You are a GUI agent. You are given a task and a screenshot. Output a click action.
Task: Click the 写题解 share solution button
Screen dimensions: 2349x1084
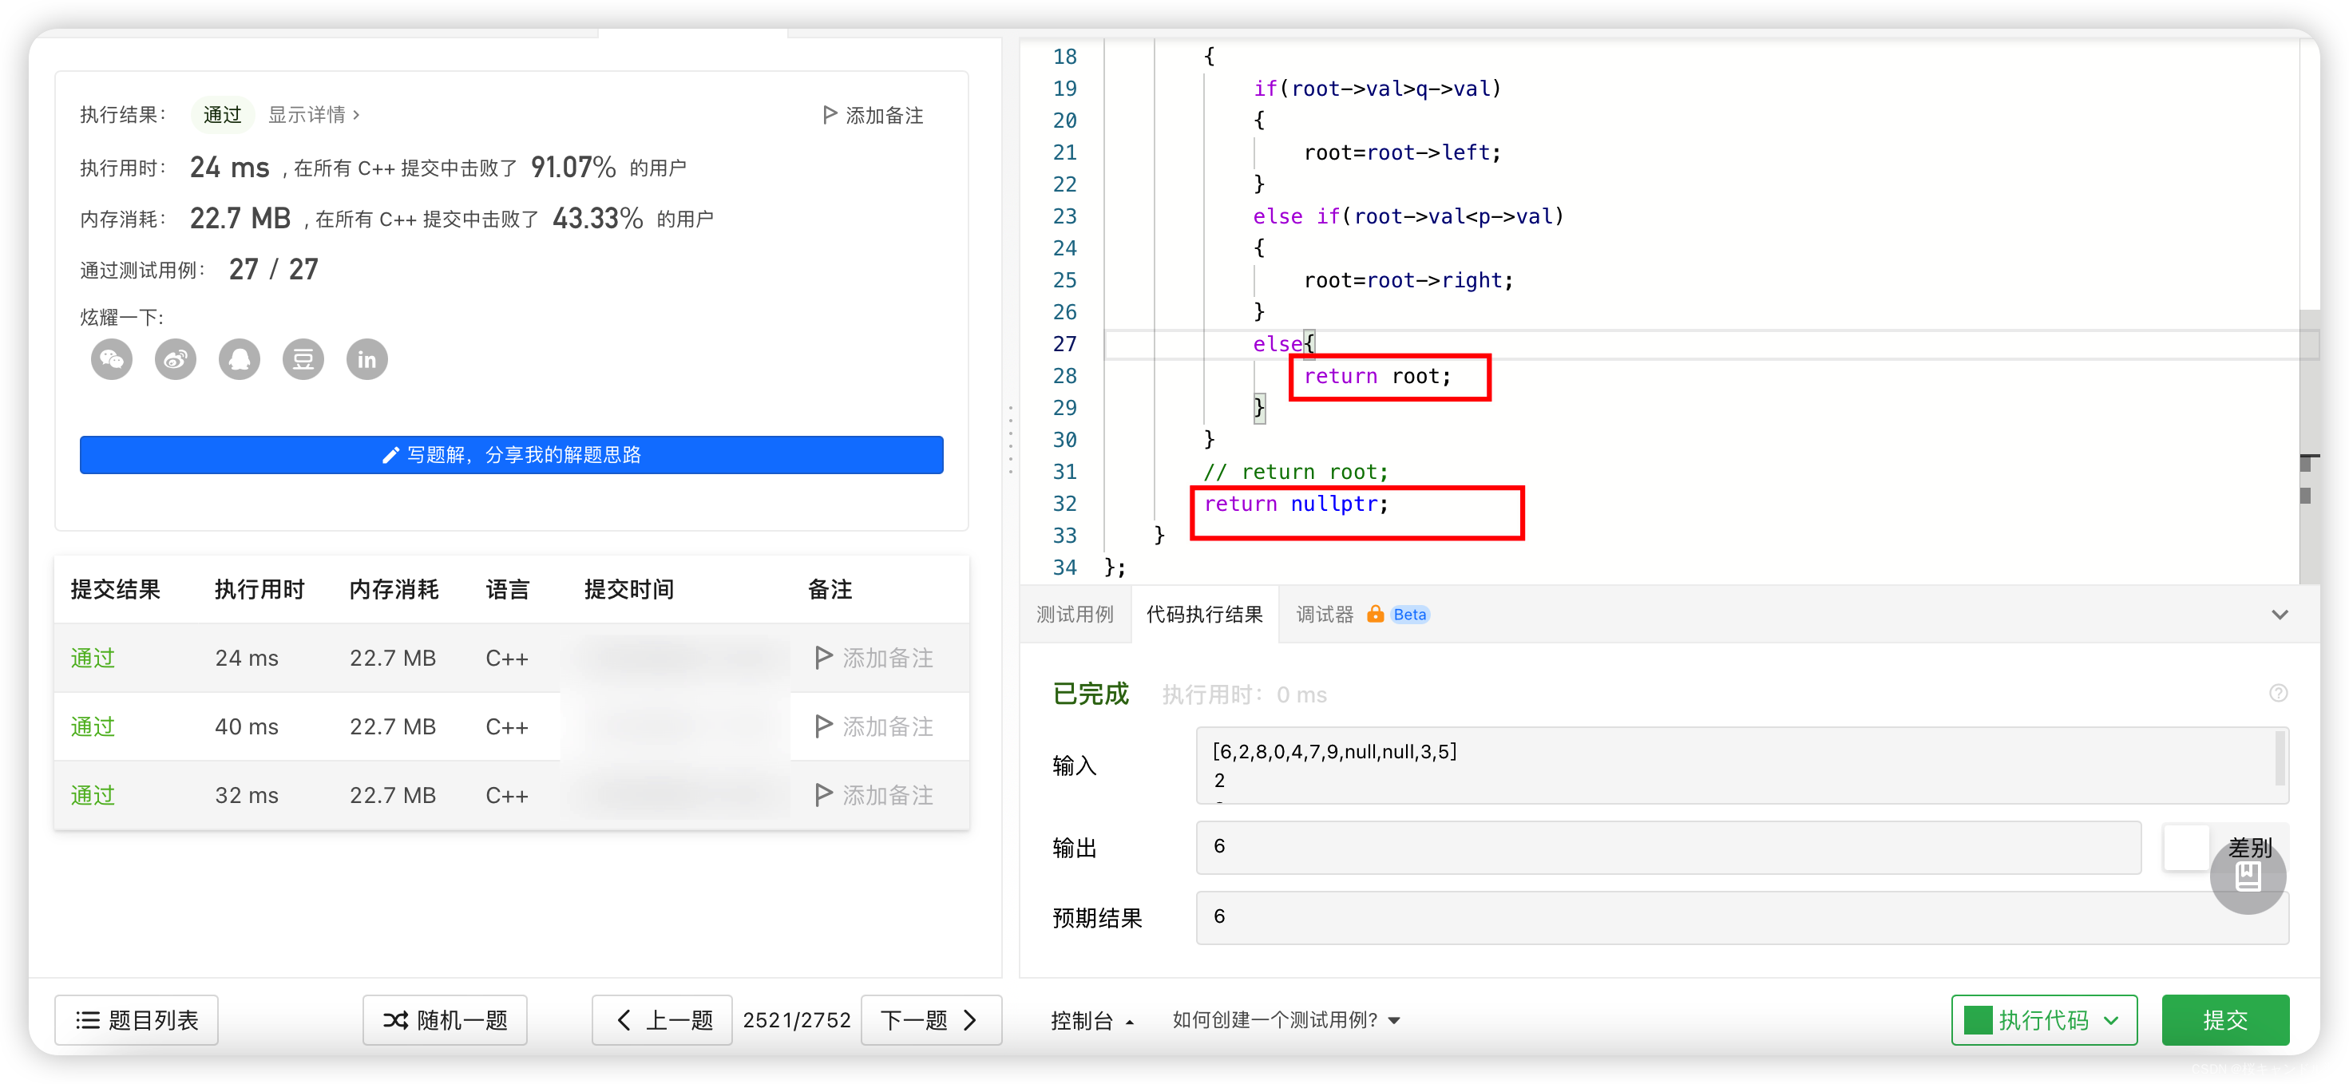click(511, 455)
